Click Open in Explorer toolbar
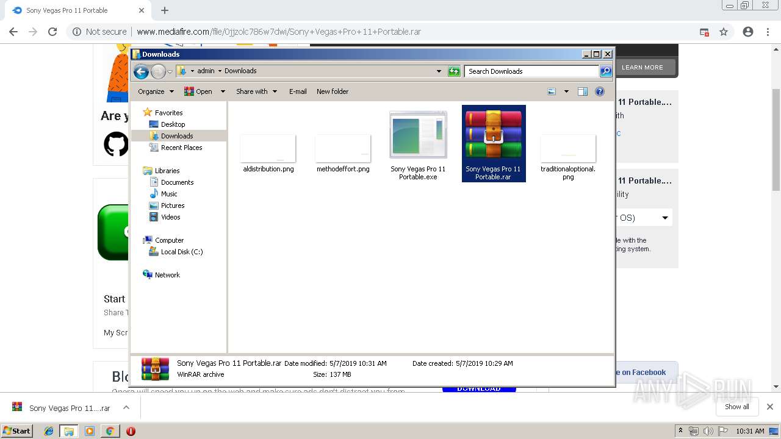 click(x=198, y=91)
